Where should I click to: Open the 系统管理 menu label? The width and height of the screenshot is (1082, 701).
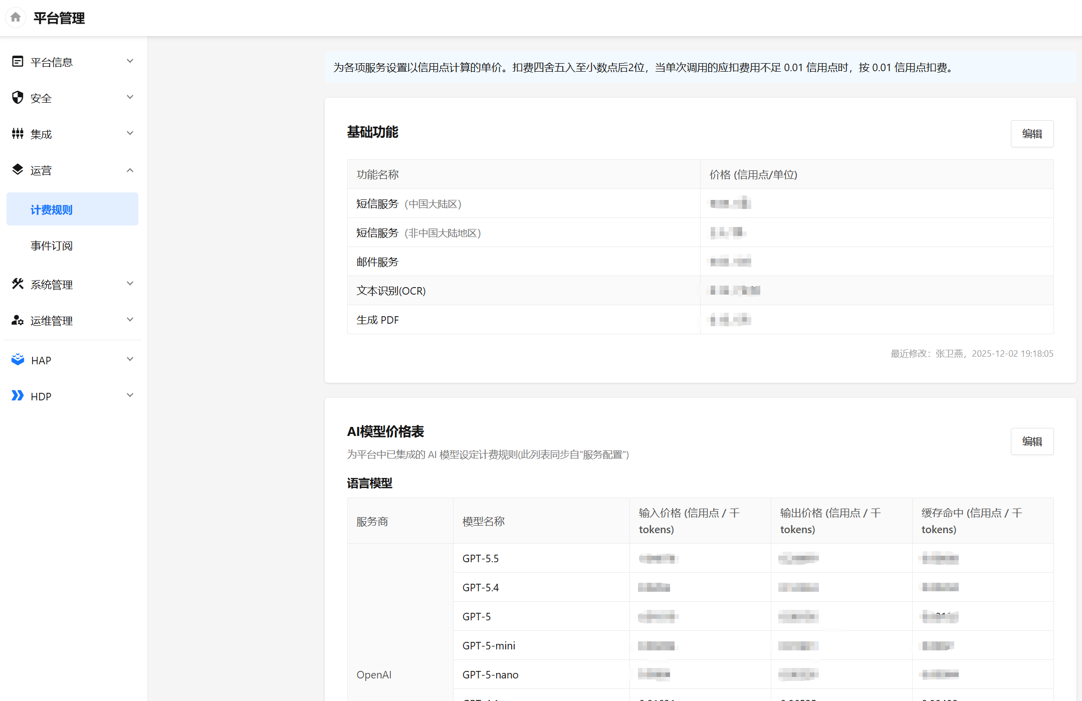click(52, 285)
